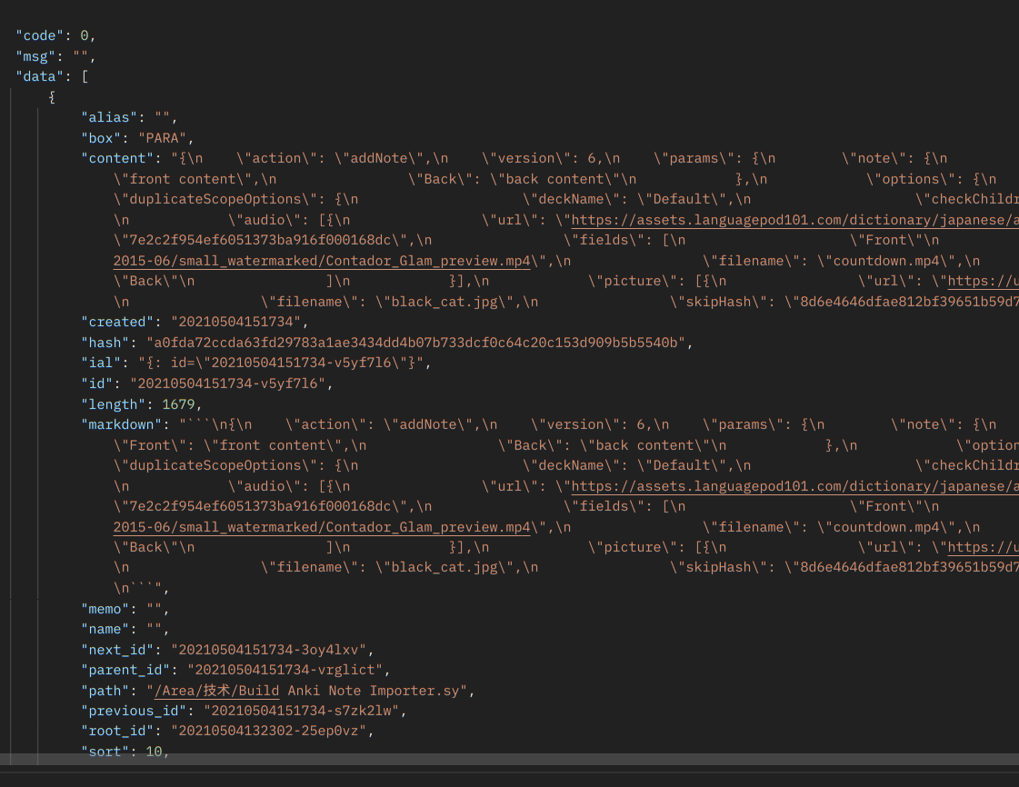1019x787 pixels.
Task: Click the "content" key
Action: pyautogui.click(x=117, y=158)
